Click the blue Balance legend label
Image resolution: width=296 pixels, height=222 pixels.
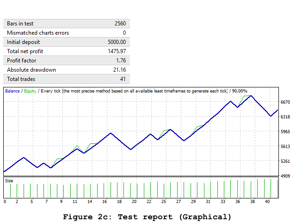click(x=12, y=91)
